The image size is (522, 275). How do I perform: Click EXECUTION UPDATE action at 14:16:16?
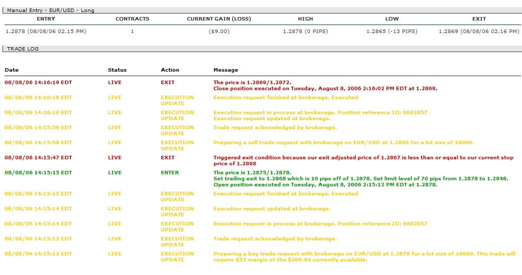[177, 115]
